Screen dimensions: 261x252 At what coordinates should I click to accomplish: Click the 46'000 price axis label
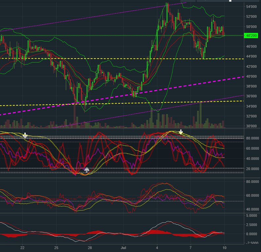251,46
